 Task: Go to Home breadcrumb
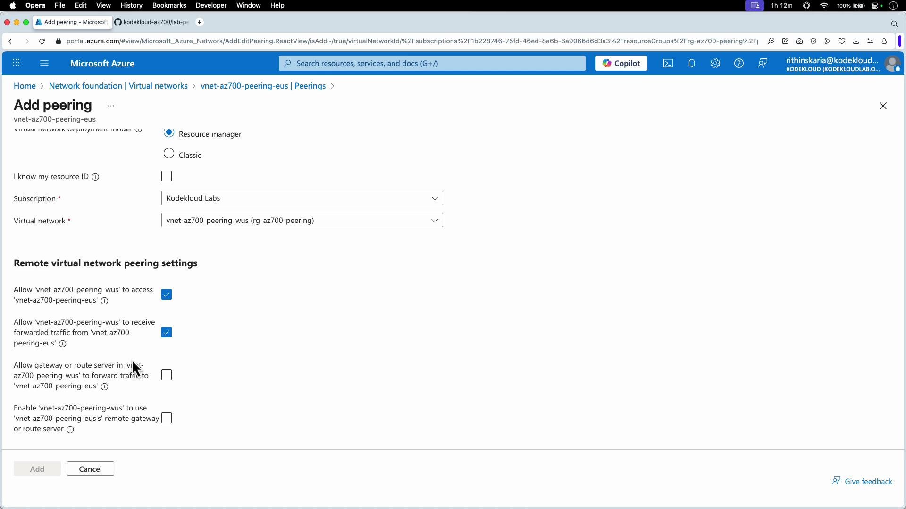(25, 86)
